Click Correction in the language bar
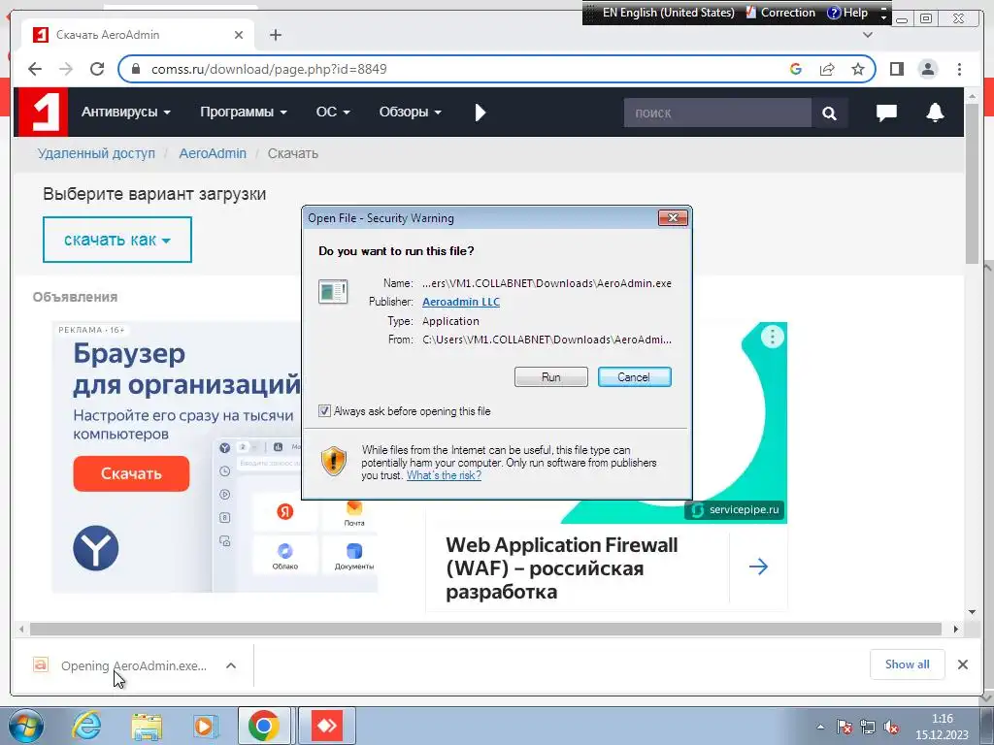994x745 pixels. (x=780, y=13)
